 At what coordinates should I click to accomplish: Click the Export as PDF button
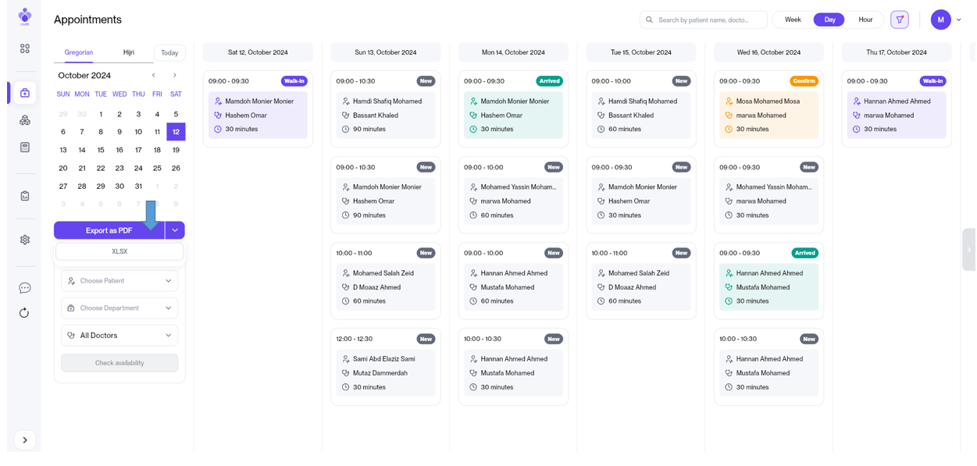(109, 230)
